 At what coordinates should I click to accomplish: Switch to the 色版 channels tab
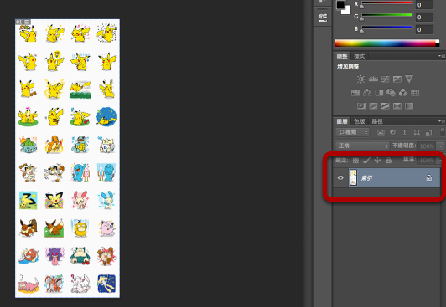click(360, 121)
